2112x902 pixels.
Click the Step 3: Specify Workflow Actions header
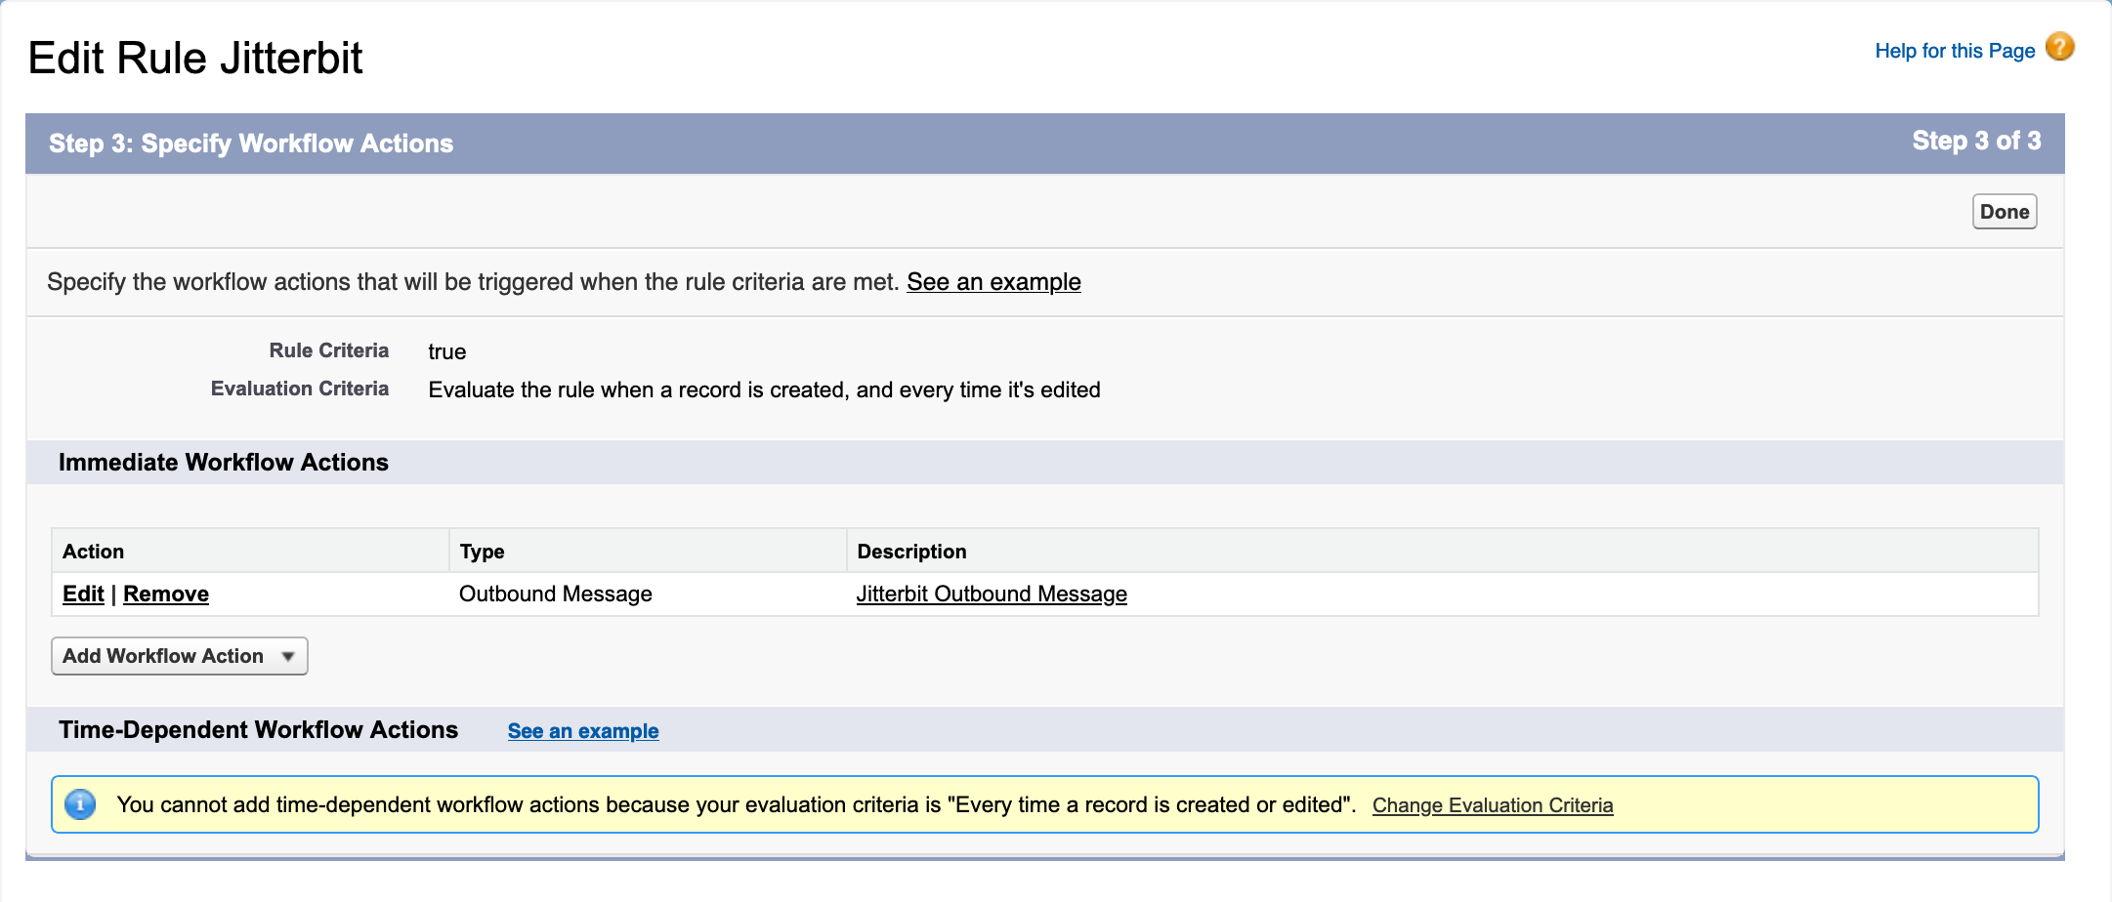(250, 143)
